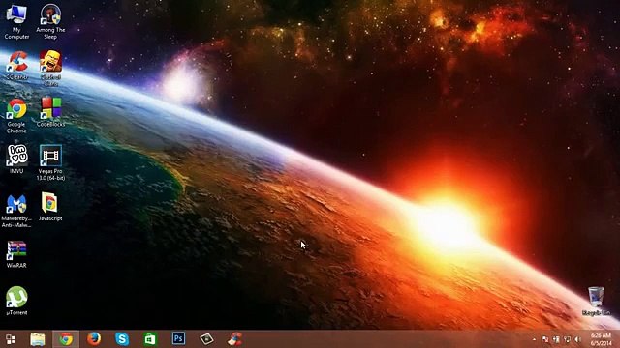Select Vegas Pro 13.0 (64-bit) shortcut

(50, 162)
